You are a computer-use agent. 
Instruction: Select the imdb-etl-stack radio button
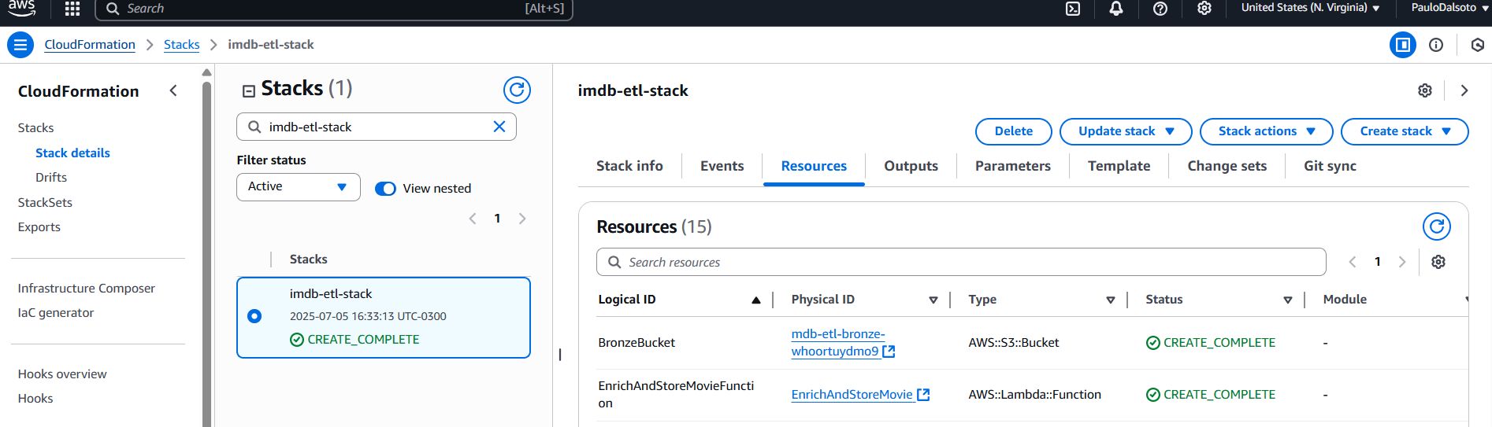point(254,316)
